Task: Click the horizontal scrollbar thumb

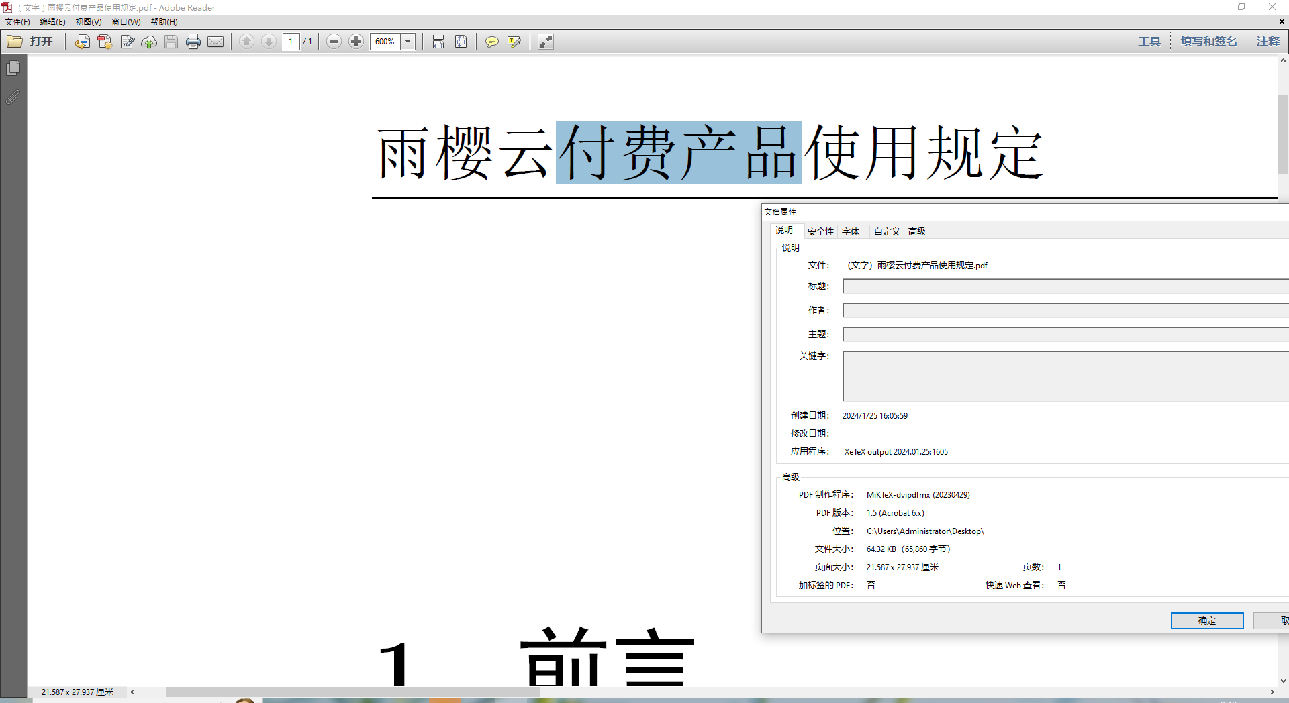Action: (353, 692)
